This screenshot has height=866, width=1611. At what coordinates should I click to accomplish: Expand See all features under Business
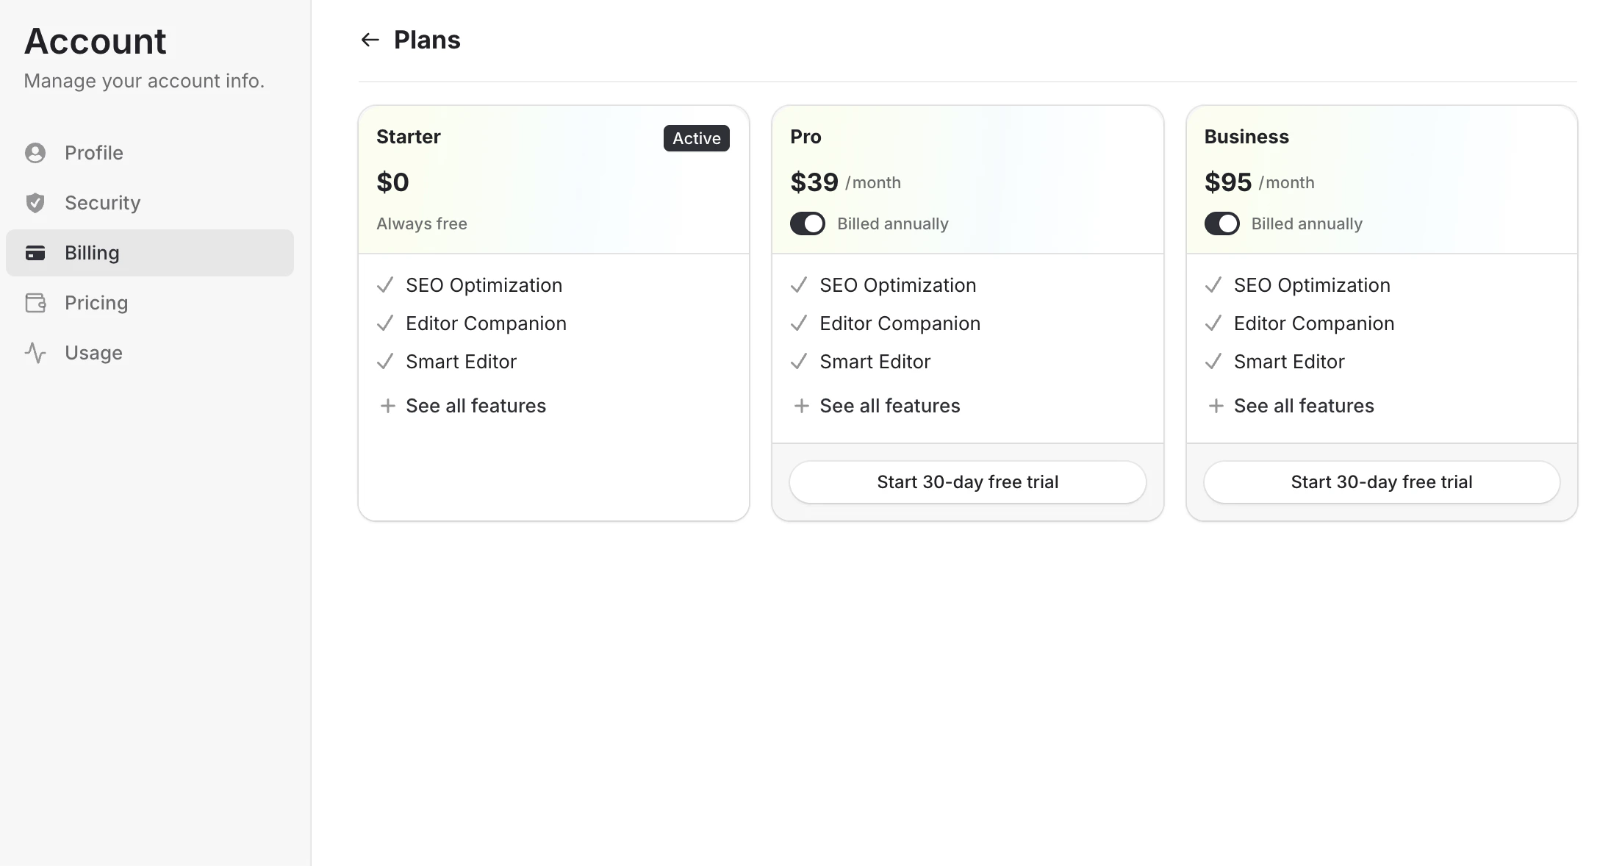click(1303, 406)
